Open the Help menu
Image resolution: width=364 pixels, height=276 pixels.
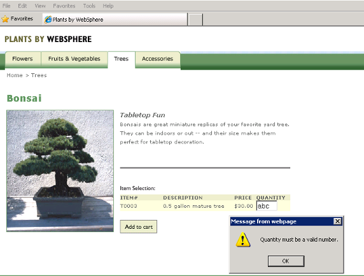tap(108, 6)
